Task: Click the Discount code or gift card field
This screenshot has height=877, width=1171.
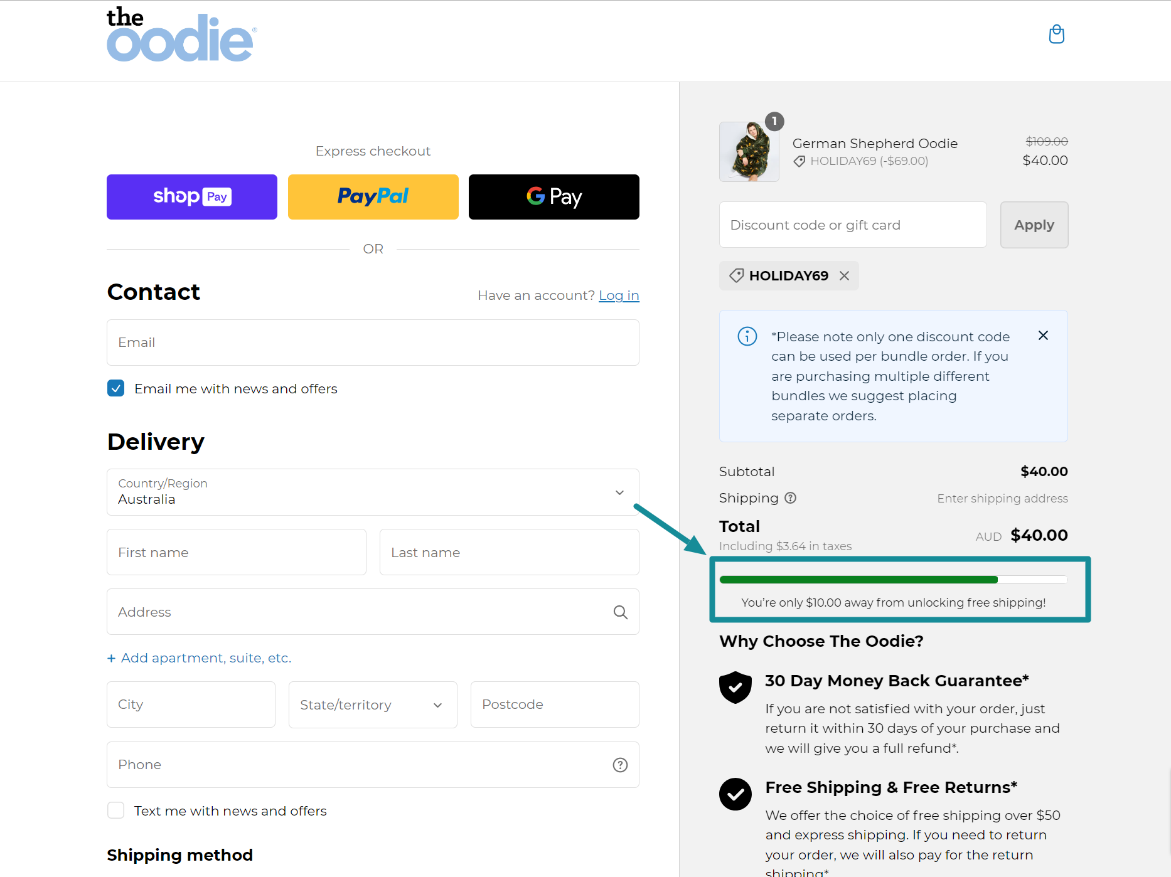Action: pyautogui.click(x=852, y=225)
